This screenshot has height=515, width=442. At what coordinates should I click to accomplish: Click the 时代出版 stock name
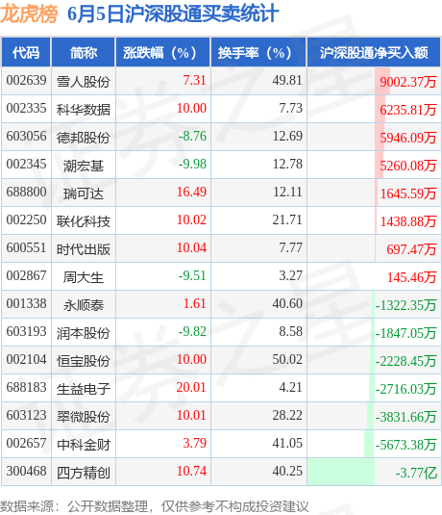[84, 249]
